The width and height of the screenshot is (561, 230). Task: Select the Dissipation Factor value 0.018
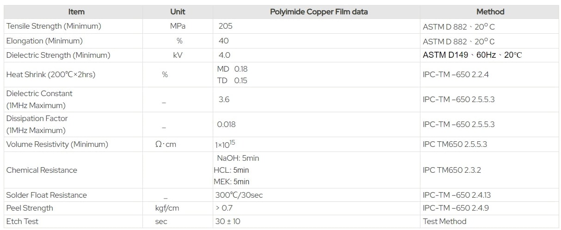pos(226,124)
